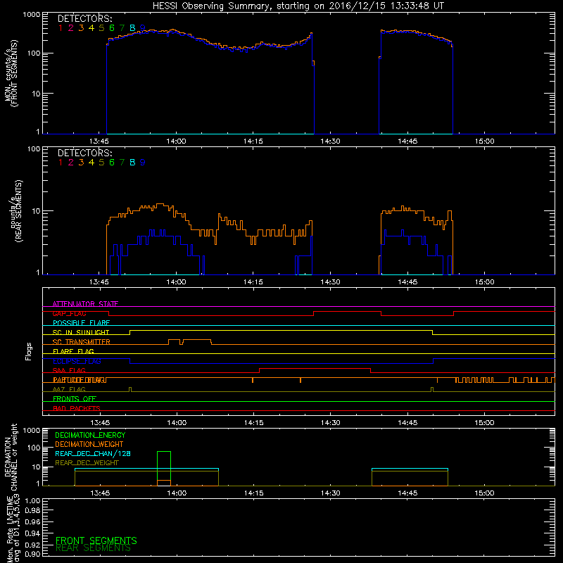Click 14:30 time label under front segments plot
563x563 pixels.
pyautogui.click(x=330, y=141)
